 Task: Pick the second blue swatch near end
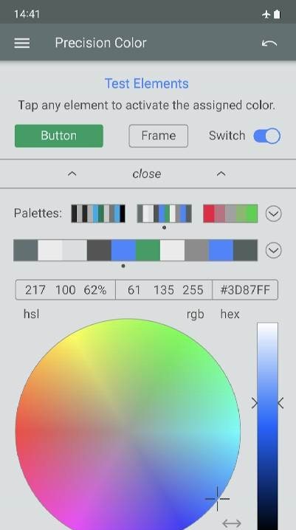point(221,250)
